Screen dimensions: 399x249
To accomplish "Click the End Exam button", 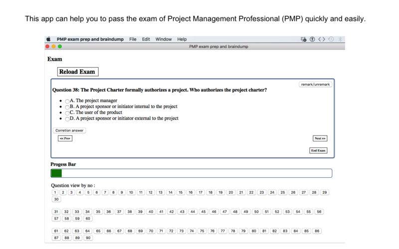I will click(318, 150).
